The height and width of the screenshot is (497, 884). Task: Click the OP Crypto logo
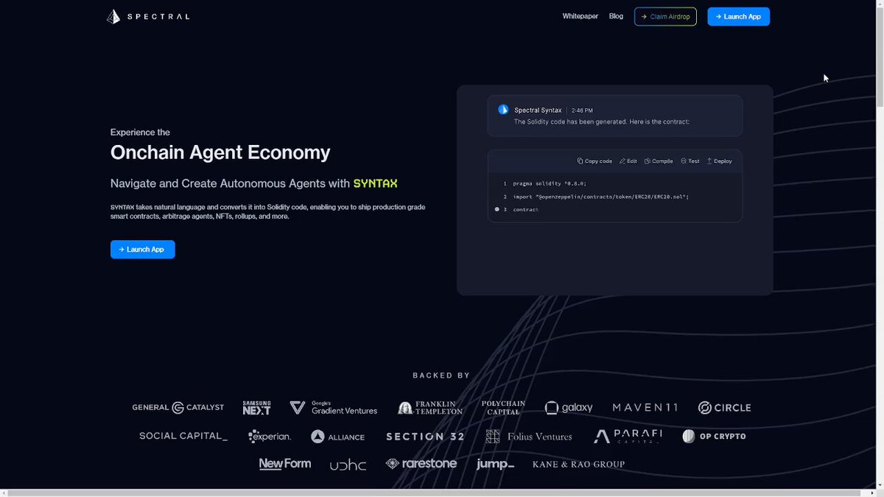tap(714, 437)
